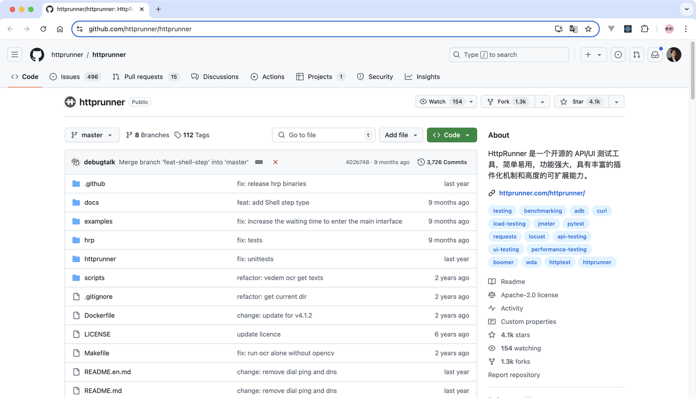Click the failed status X next to the commit message
Viewport: 696px width, 398px height.
click(x=276, y=162)
